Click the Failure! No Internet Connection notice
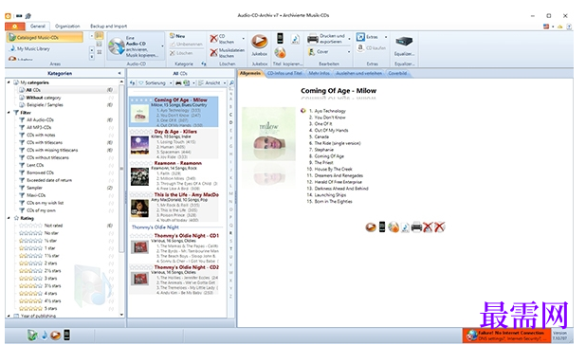 (506, 336)
